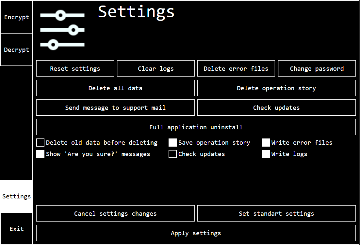This screenshot has height=245, width=360.
Task: Click Apply settings button
Action: point(196,233)
